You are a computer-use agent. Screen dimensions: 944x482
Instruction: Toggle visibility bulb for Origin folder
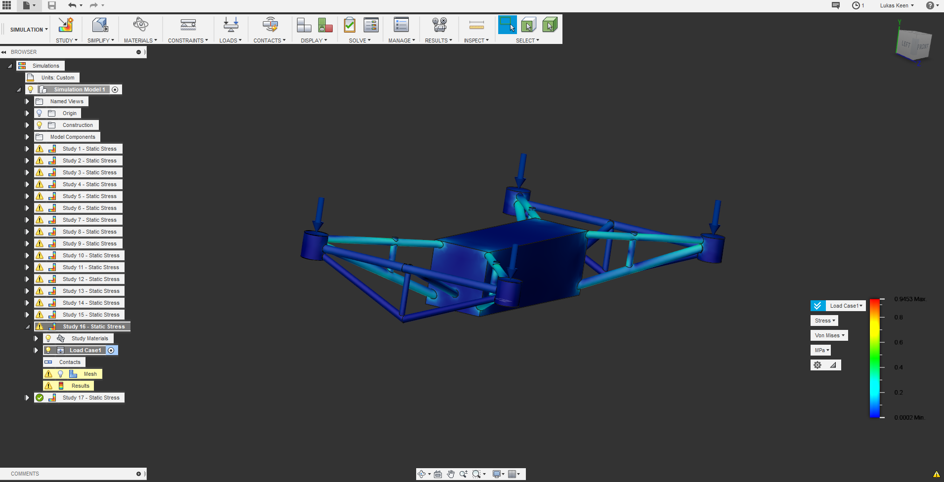[40, 113]
